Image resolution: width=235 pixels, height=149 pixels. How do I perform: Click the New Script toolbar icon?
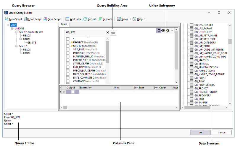pyautogui.click(x=7, y=19)
